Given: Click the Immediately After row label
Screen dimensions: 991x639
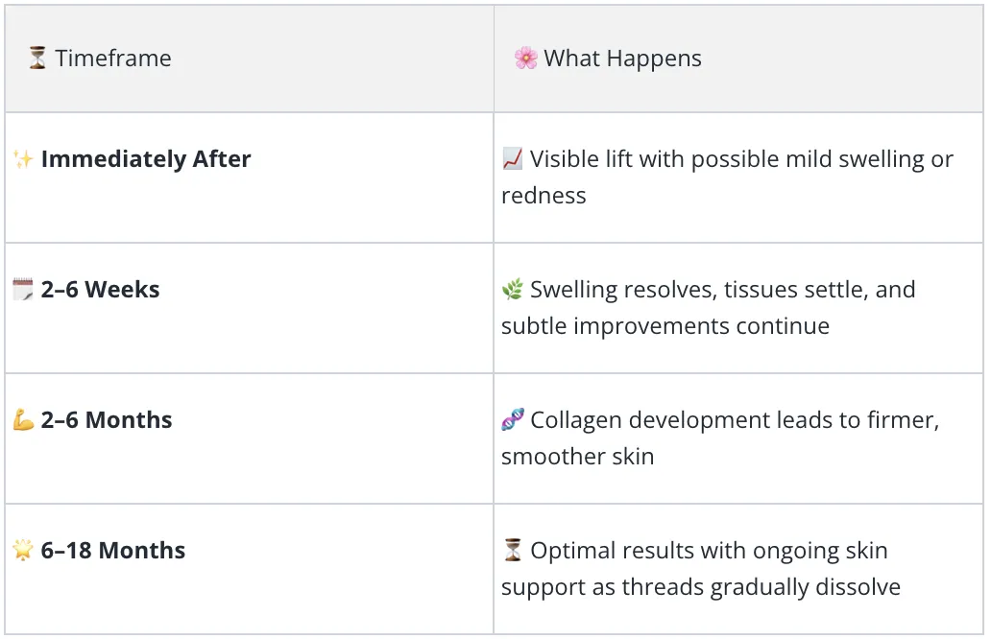Looking at the screenshot, I should [146, 159].
